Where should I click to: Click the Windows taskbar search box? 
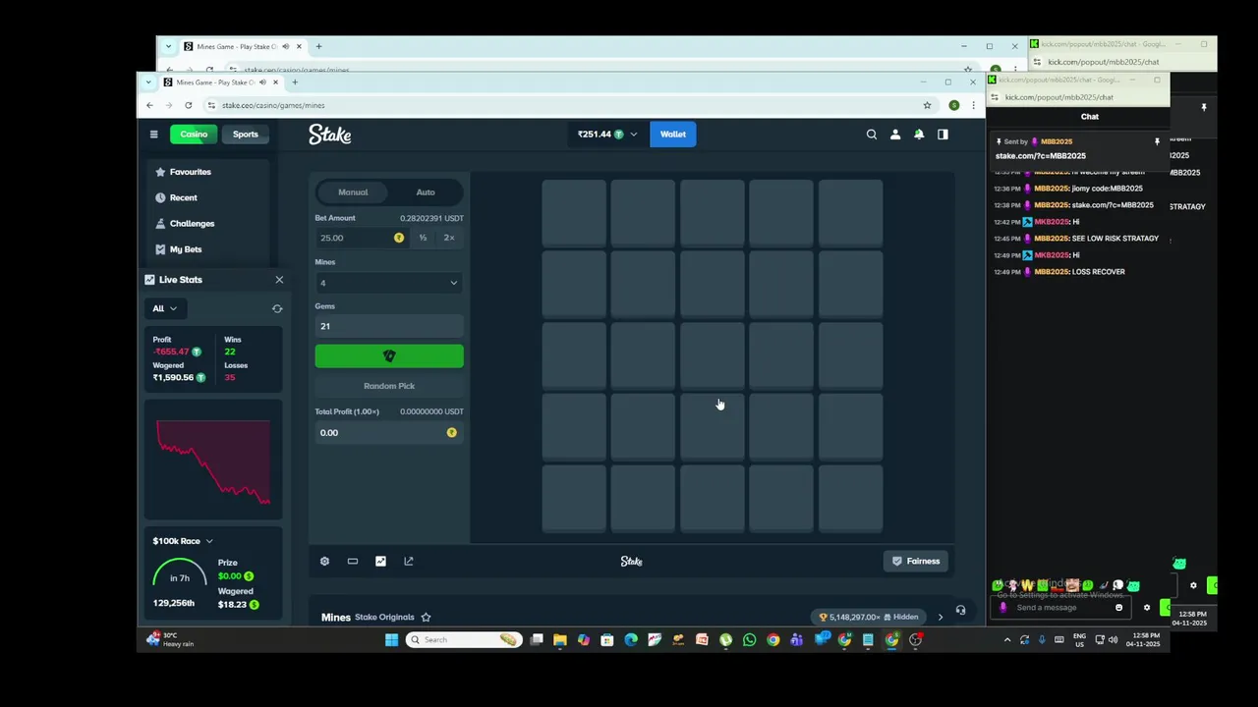click(x=464, y=640)
